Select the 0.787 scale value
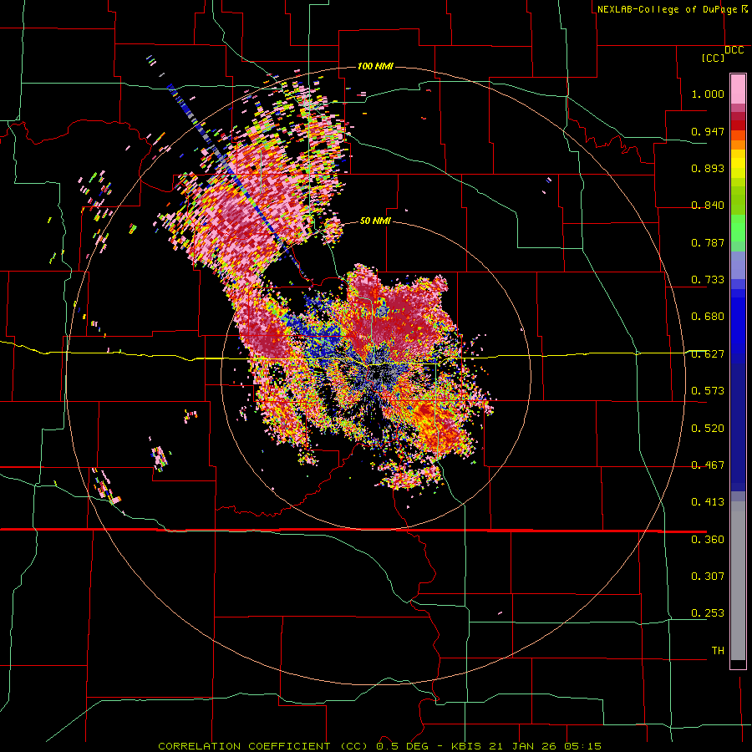Screen dimensions: 752x752 point(708,242)
